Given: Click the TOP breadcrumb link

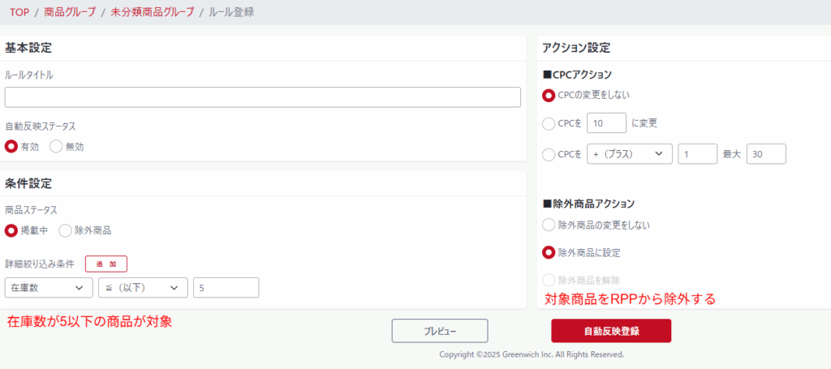Looking at the screenshot, I should click(19, 12).
